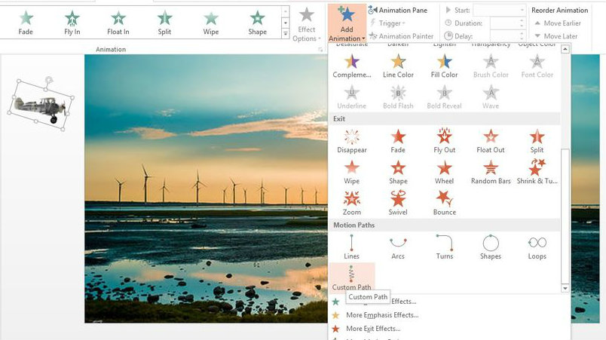Select Arcs motion path

tap(398, 247)
